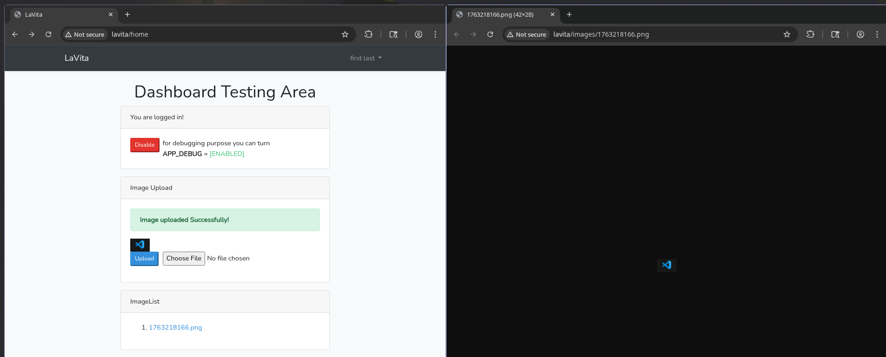Click the reload icon in the left browser
The height and width of the screenshot is (357, 886).
pyautogui.click(x=48, y=34)
